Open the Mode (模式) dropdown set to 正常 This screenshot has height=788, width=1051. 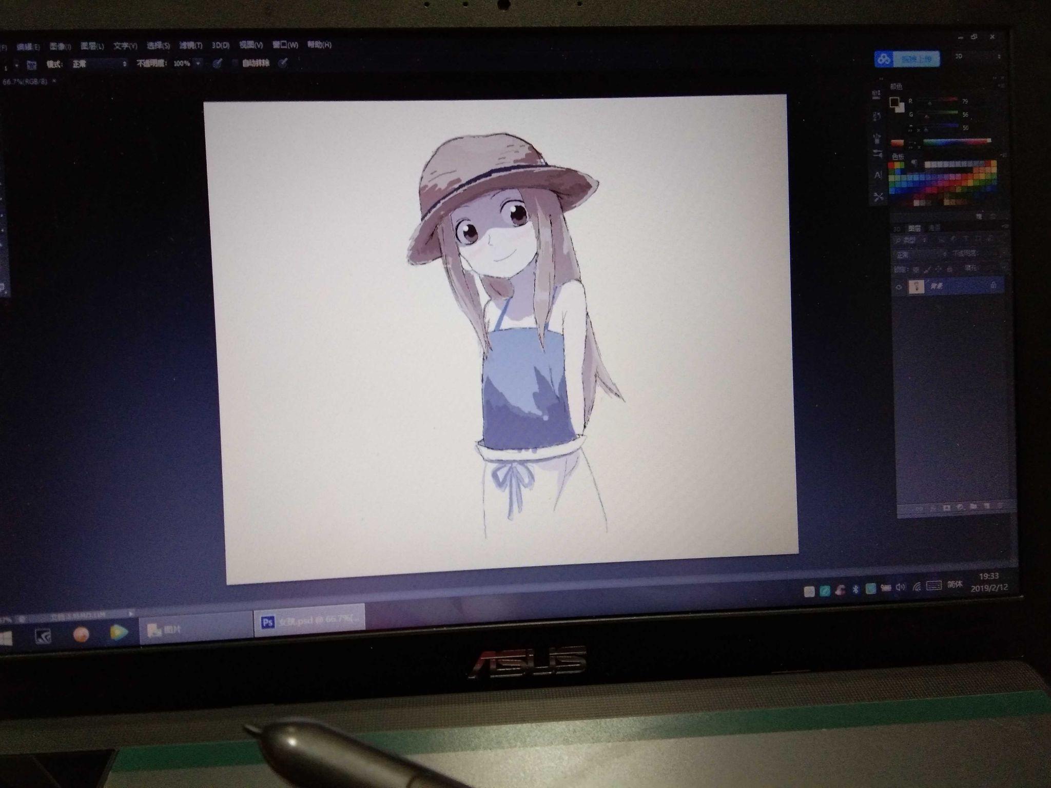(99, 64)
